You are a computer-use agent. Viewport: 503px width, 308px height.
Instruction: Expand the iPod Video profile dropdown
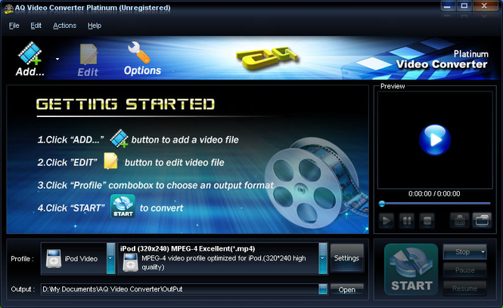(110, 258)
